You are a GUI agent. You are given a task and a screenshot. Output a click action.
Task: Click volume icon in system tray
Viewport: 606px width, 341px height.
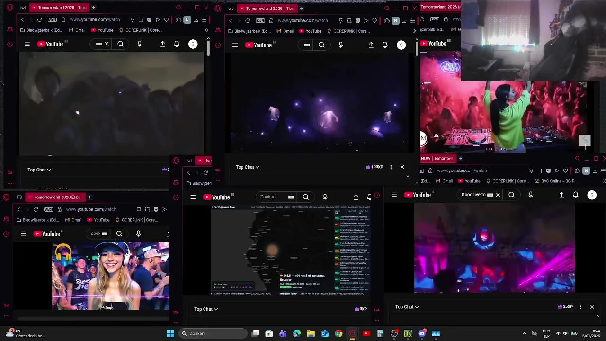(x=565, y=333)
